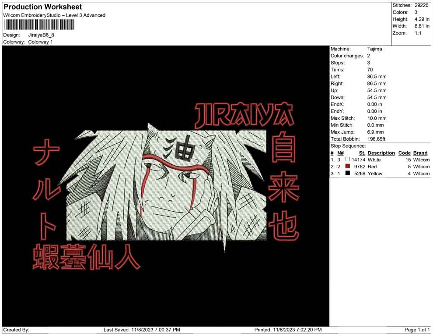This screenshot has height=334, width=433.
Task: Click the max stitch value '10.0 mm'
Action: (377, 118)
